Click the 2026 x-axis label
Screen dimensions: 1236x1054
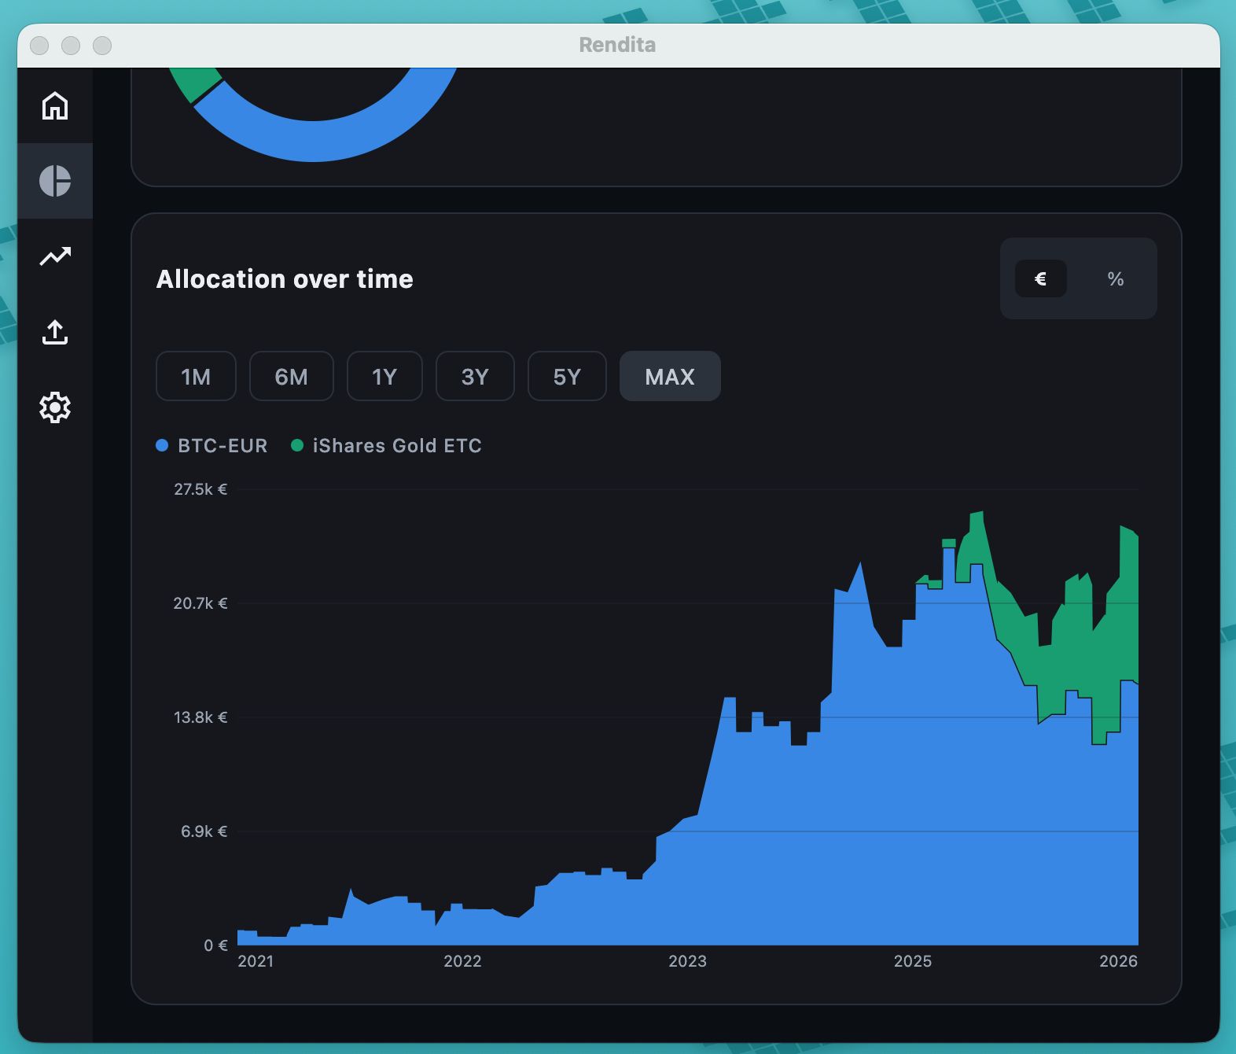click(x=1119, y=961)
